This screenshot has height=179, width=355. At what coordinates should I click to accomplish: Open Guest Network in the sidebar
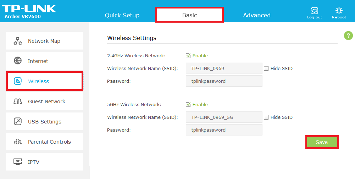(x=45, y=101)
